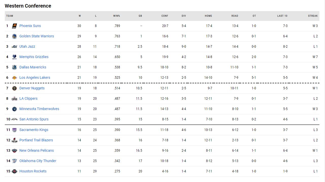Click the Houston Rockets logo
The height and width of the screenshot is (182, 325).
point(14,171)
